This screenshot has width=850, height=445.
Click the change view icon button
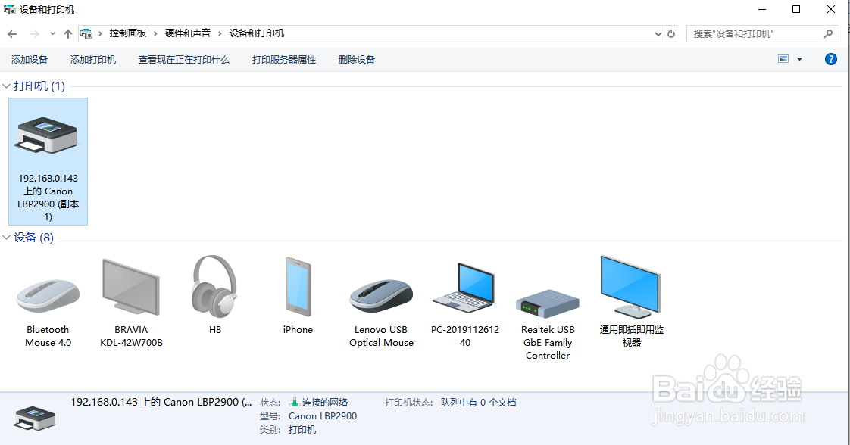[x=783, y=59]
